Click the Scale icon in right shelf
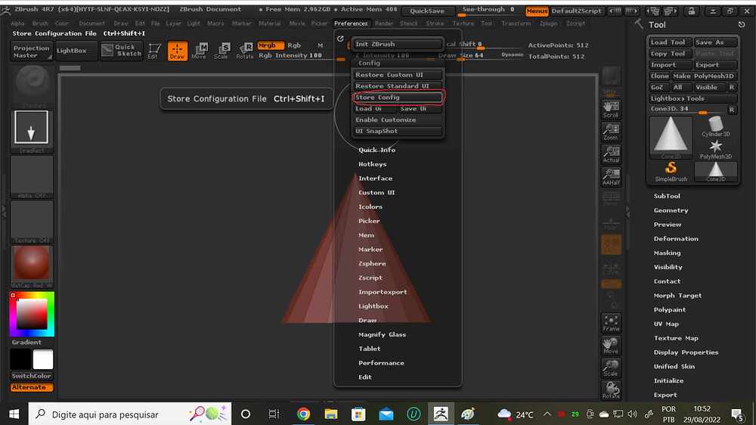Image resolution: width=756 pixels, height=425 pixels. pos(611,368)
